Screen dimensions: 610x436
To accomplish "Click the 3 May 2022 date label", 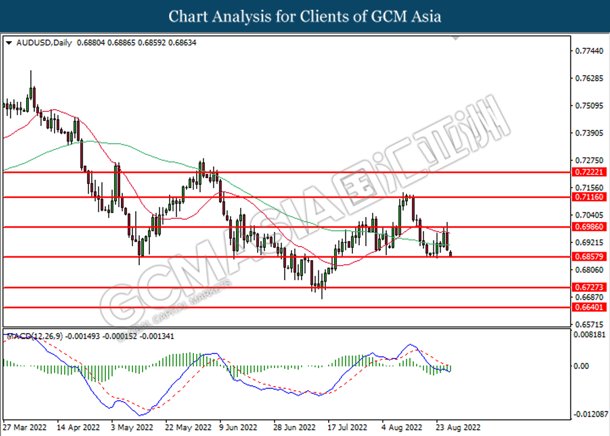I will pyautogui.click(x=132, y=427).
